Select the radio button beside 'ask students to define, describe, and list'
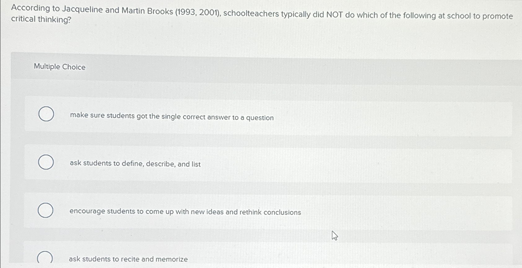 click(x=46, y=162)
